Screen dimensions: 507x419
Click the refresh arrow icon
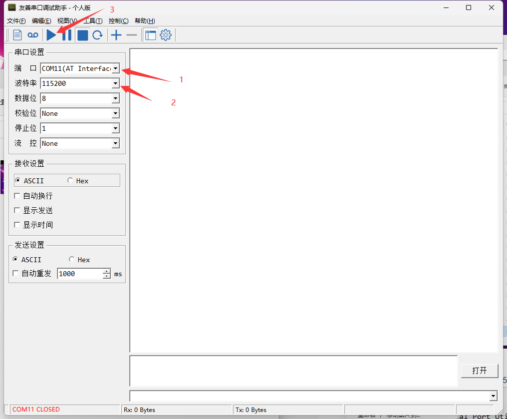click(x=98, y=35)
